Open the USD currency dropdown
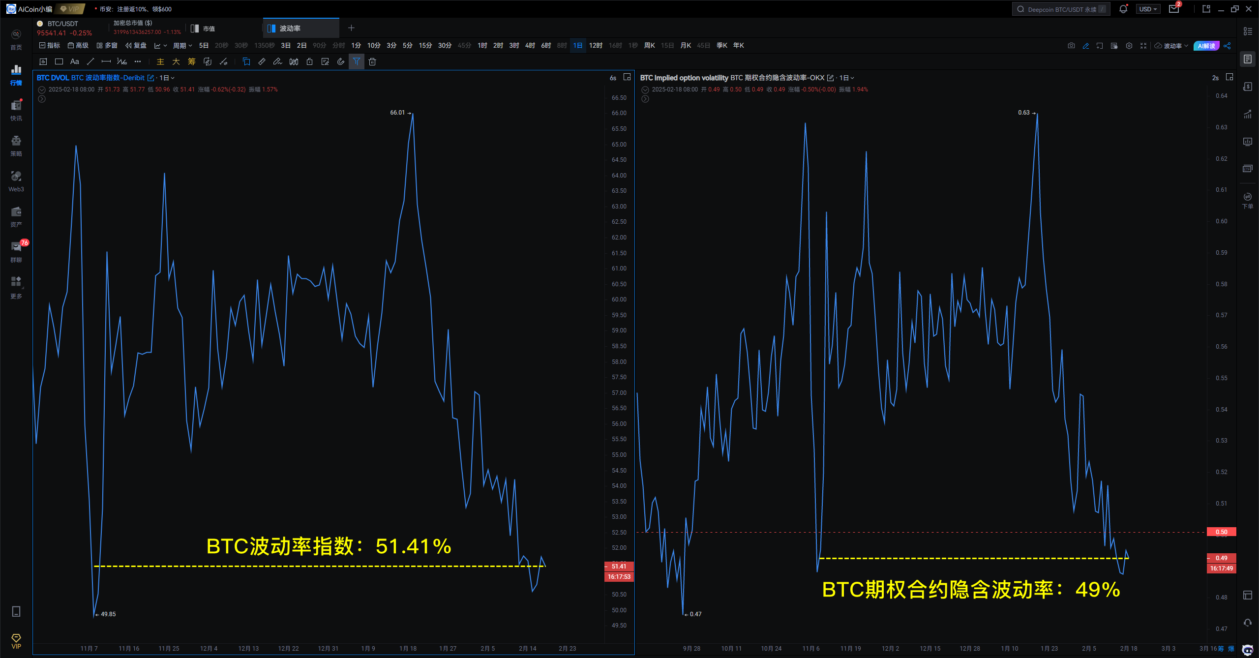This screenshot has width=1259, height=658. coord(1148,9)
